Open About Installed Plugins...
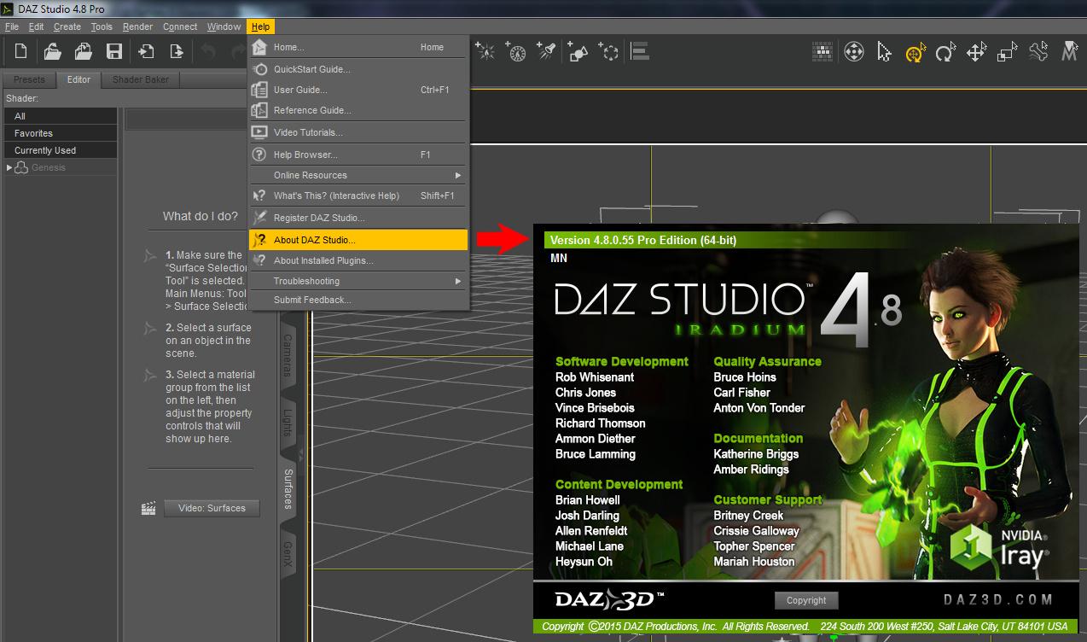This screenshot has width=1087, height=642. click(358, 260)
